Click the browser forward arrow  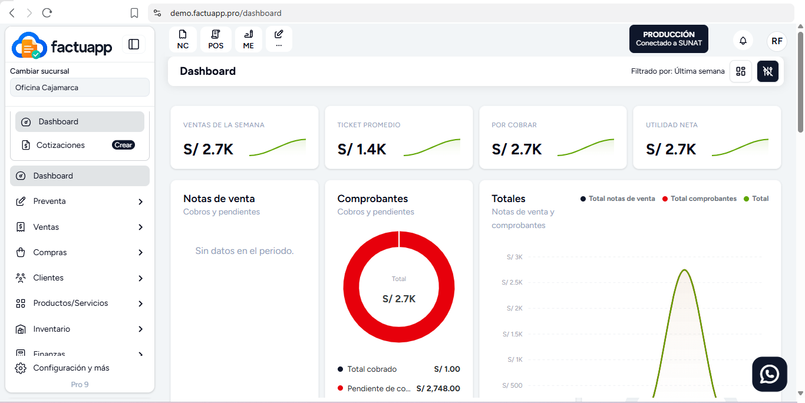click(29, 13)
